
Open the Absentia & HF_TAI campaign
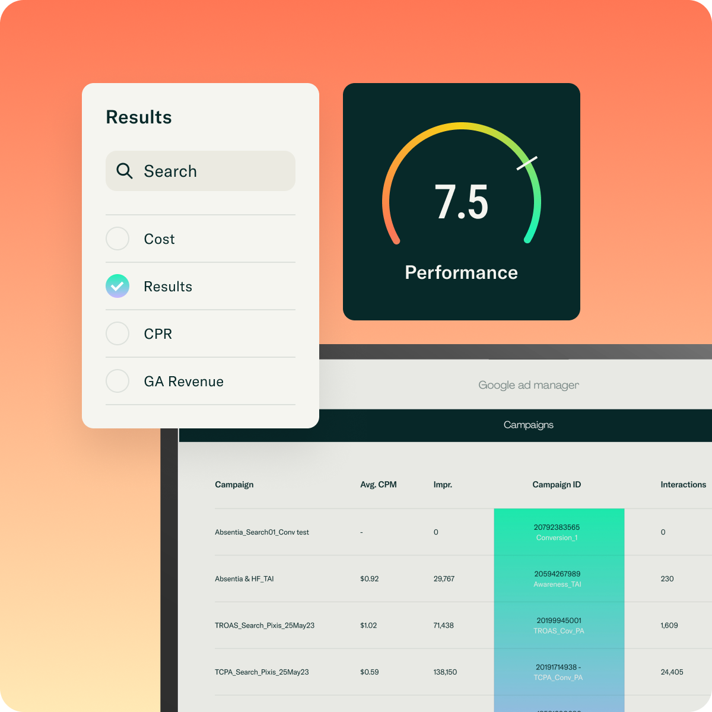tap(244, 578)
